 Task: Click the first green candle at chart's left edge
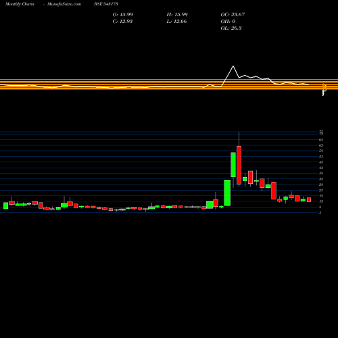[6, 206]
